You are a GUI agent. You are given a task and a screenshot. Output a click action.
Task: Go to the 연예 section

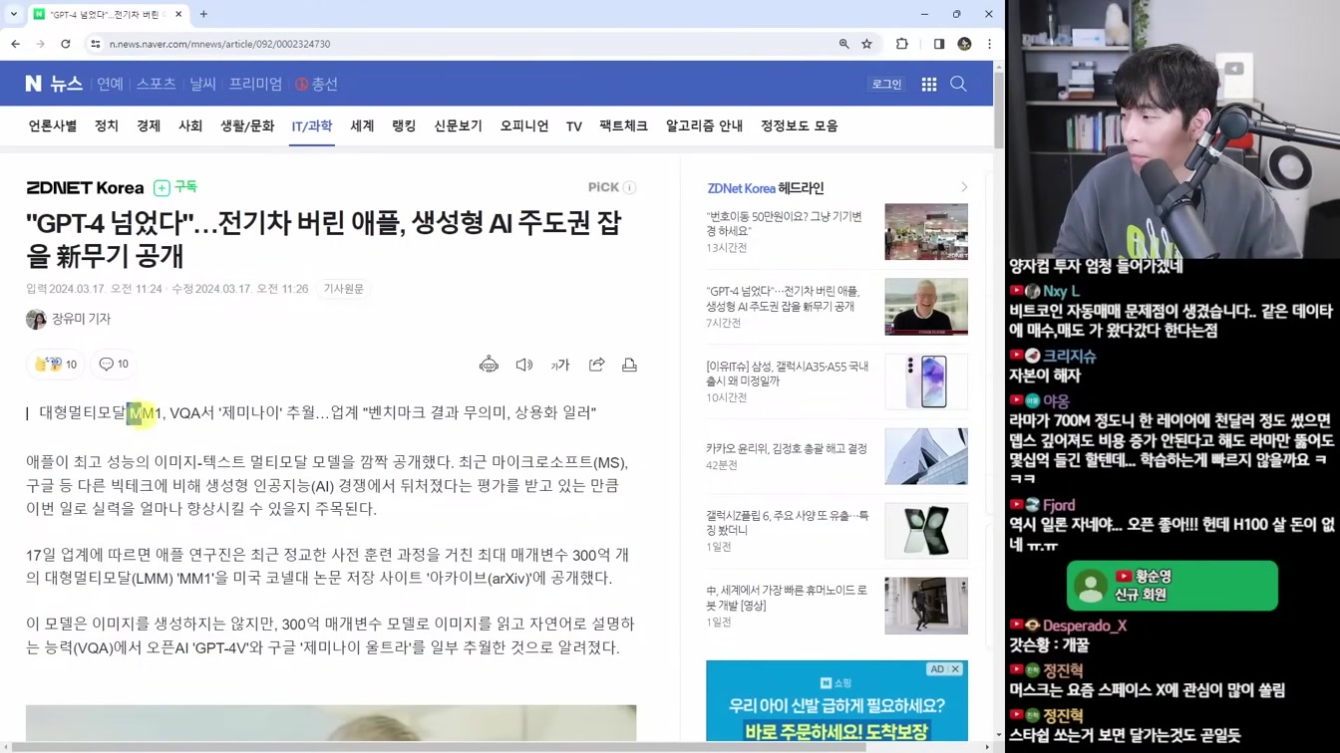[x=110, y=85]
